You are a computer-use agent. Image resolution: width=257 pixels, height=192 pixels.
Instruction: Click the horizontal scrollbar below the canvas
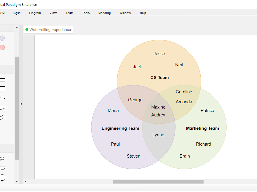click(158, 181)
